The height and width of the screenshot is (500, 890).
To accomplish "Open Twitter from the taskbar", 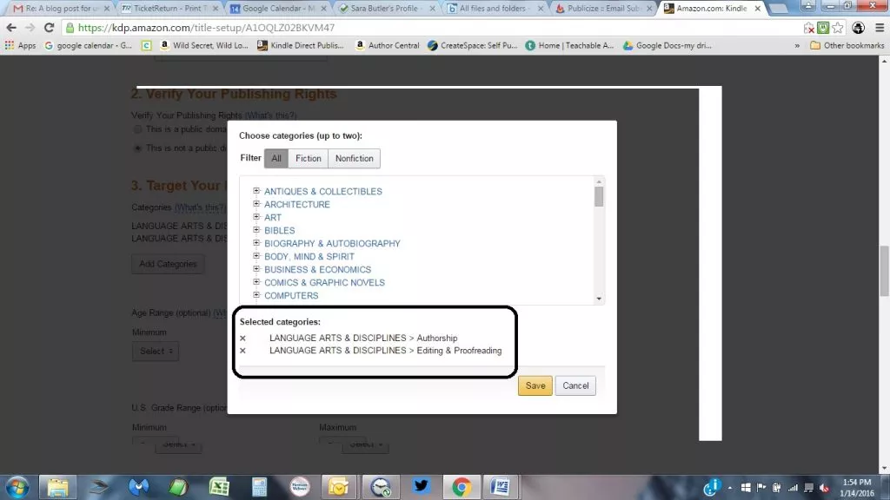I will (x=421, y=486).
